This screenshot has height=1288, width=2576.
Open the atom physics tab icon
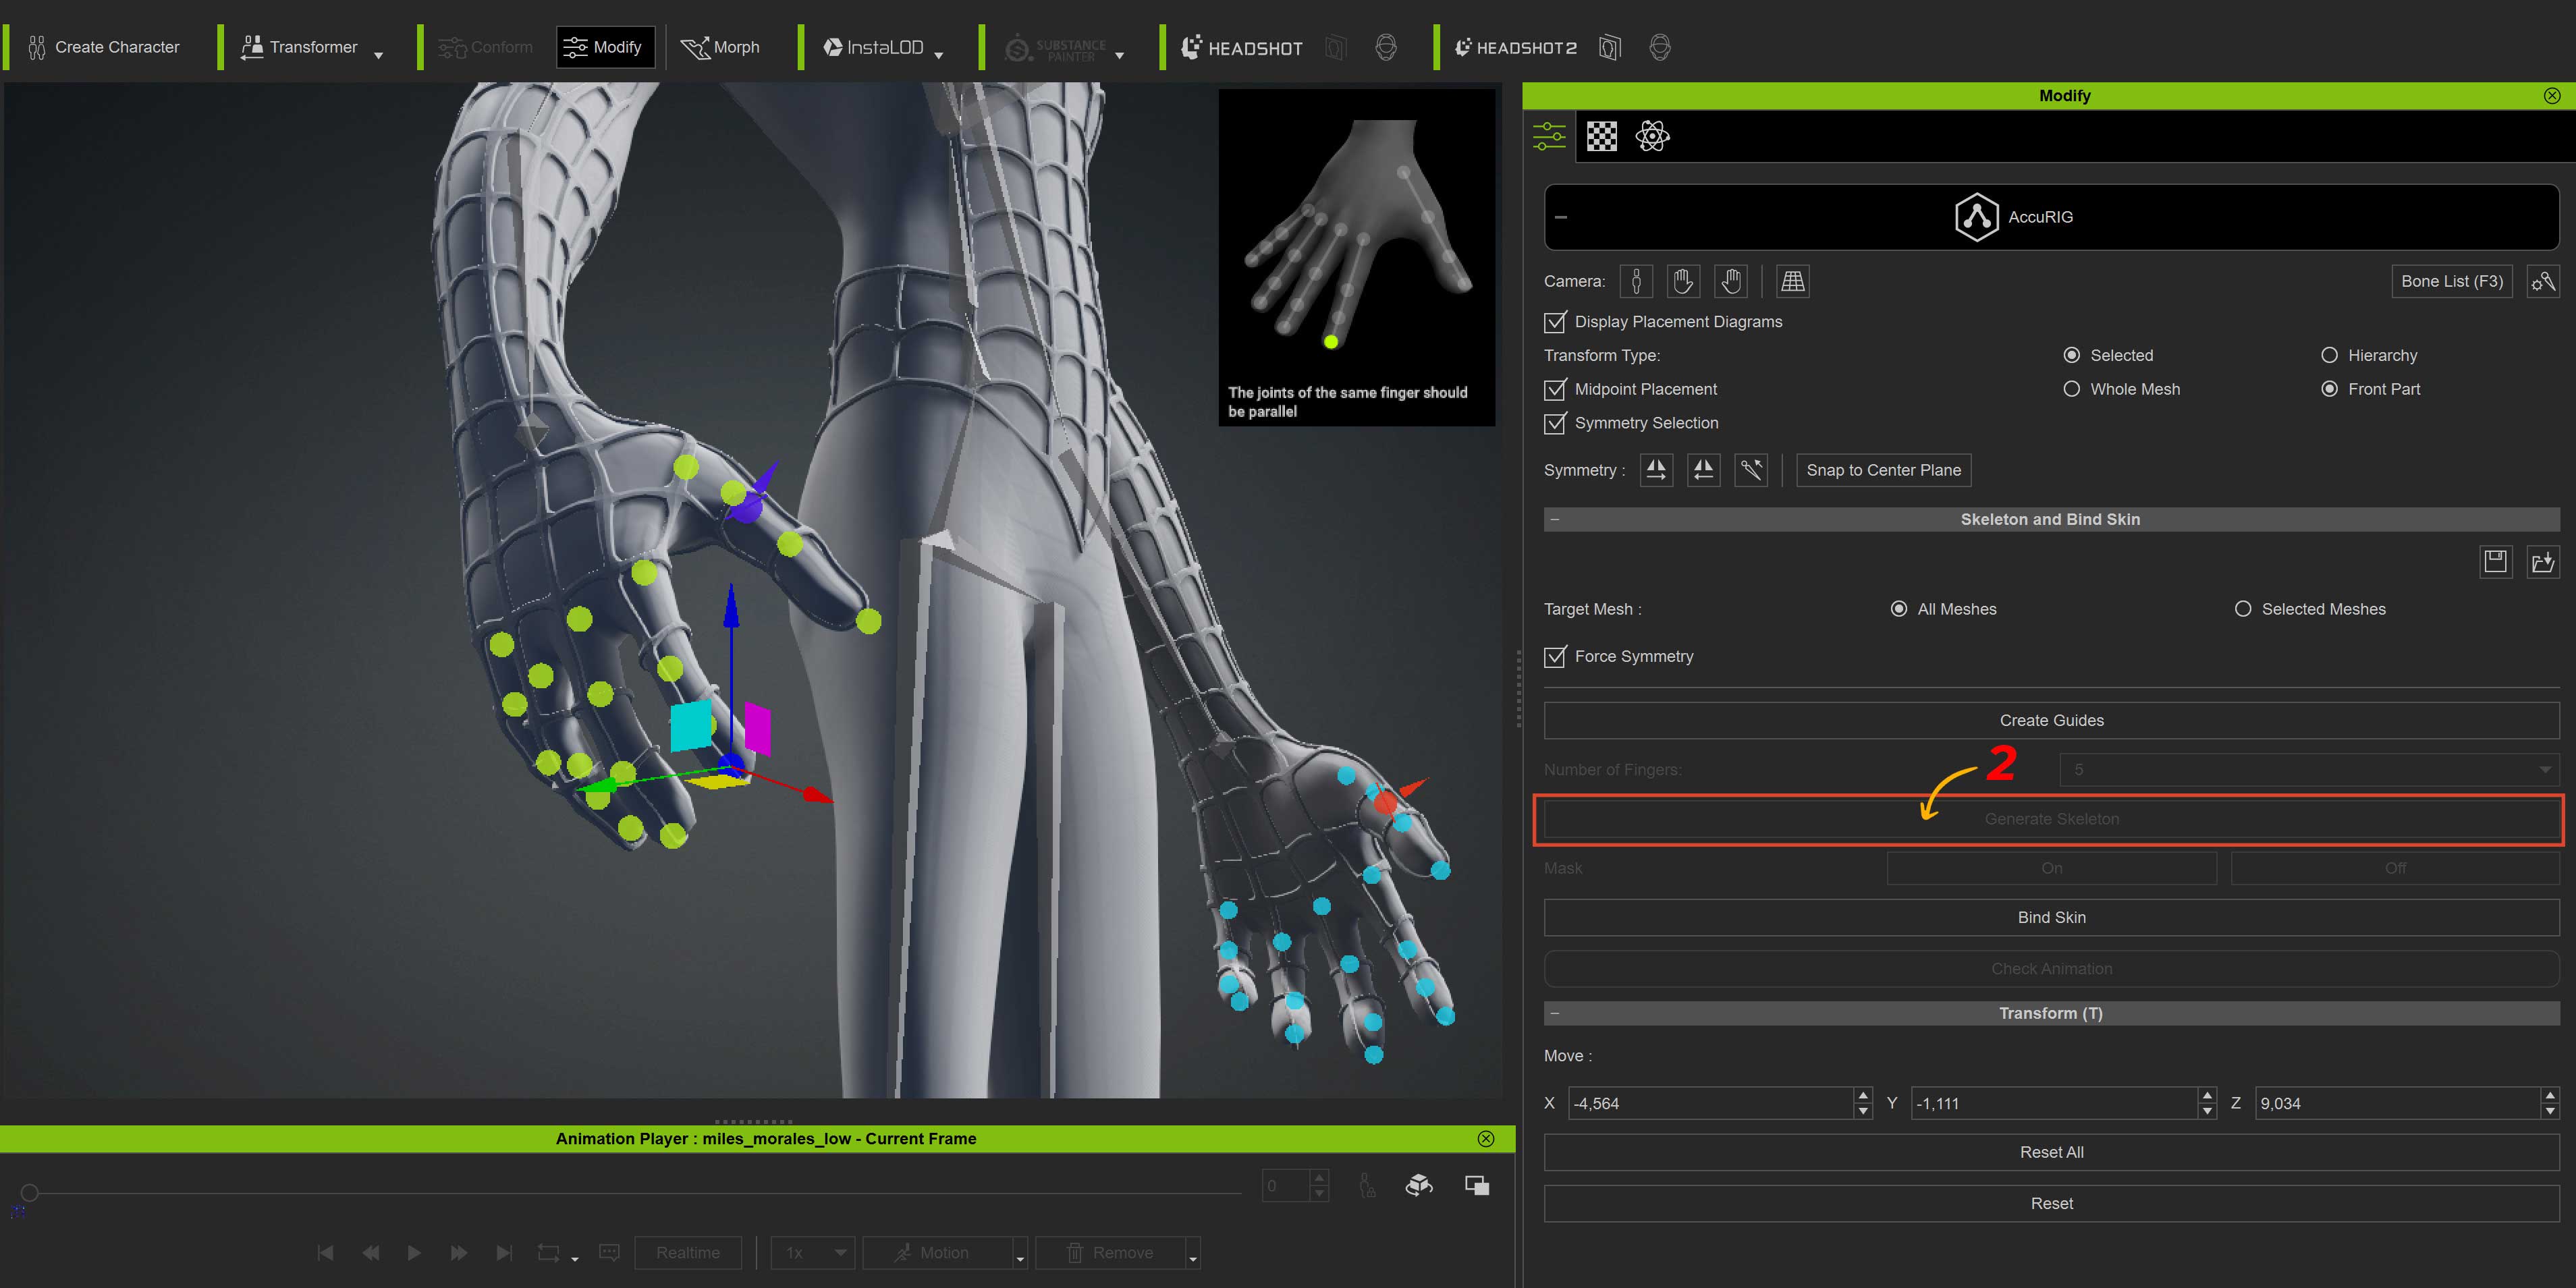click(1653, 136)
